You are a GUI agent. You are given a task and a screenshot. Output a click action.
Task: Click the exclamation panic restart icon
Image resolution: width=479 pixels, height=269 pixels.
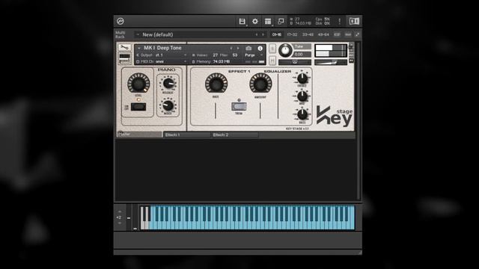[339, 22]
